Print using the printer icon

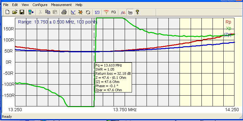click(x=64, y=12)
